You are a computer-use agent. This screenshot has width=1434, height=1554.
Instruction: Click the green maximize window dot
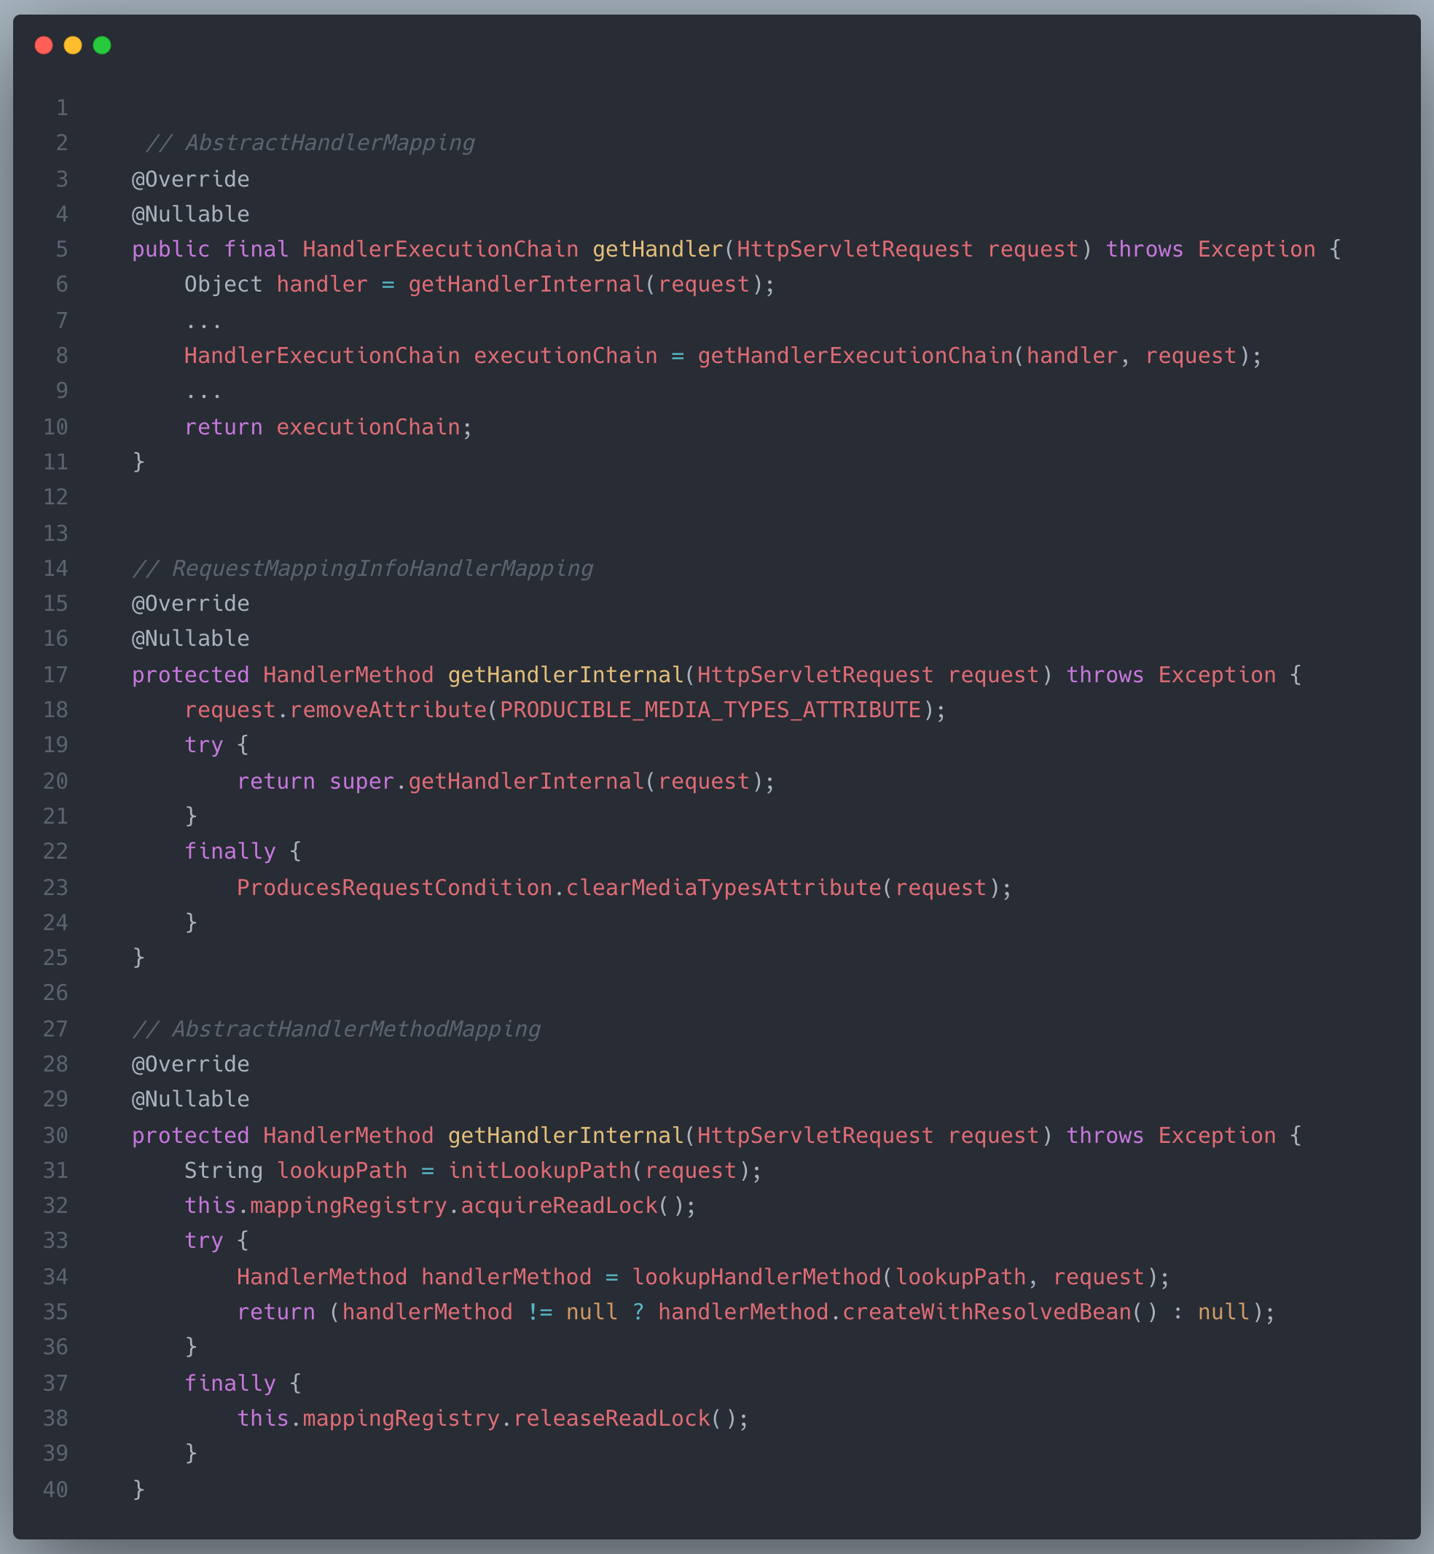pos(102,46)
